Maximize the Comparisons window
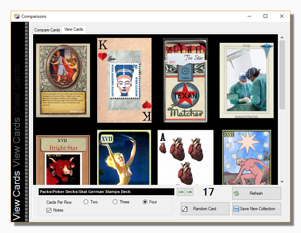 (265, 16)
